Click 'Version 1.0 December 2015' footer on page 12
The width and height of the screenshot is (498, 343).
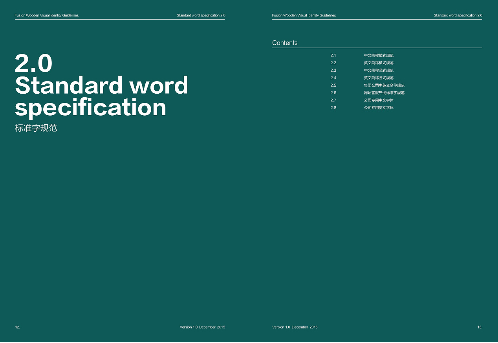[x=202, y=327]
